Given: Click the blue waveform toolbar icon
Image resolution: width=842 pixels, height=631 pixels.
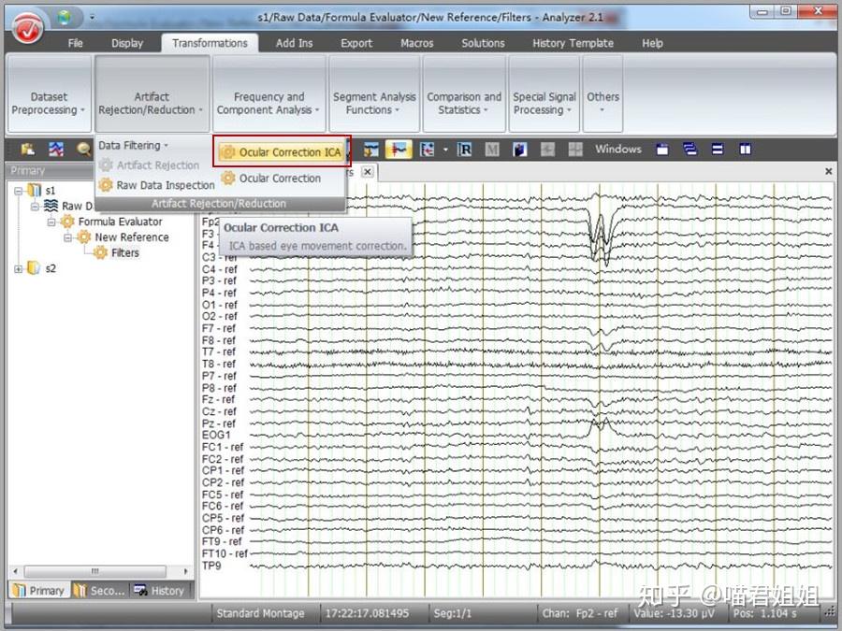Looking at the screenshot, I should pyautogui.click(x=56, y=150).
